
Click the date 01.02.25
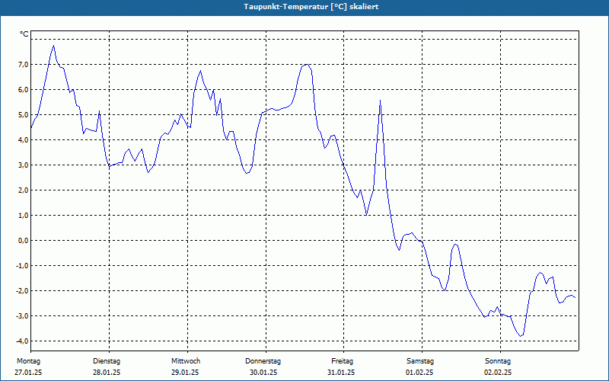tap(419, 373)
